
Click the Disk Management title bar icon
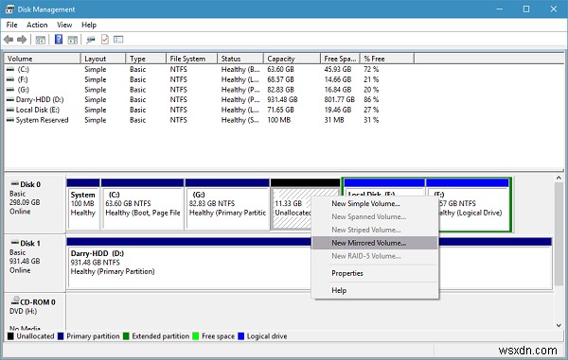[9, 9]
